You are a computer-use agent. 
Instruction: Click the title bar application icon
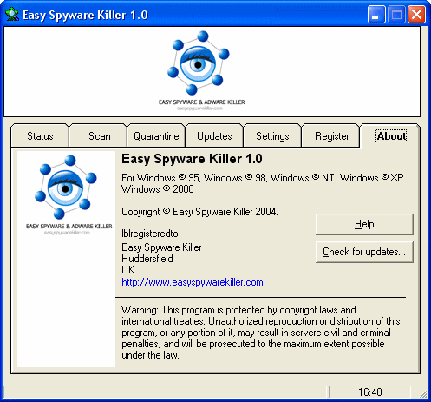tap(12, 15)
